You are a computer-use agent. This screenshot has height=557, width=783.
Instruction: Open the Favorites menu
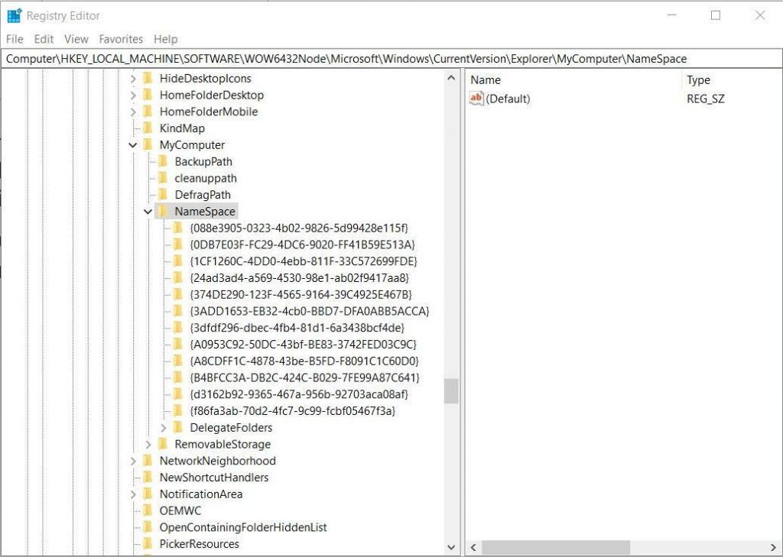[x=121, y=39]
